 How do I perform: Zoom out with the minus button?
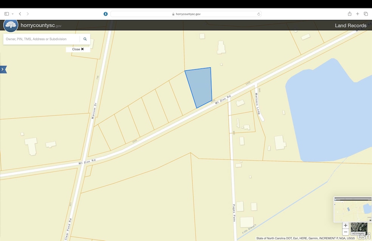click(x=346, y=232)
